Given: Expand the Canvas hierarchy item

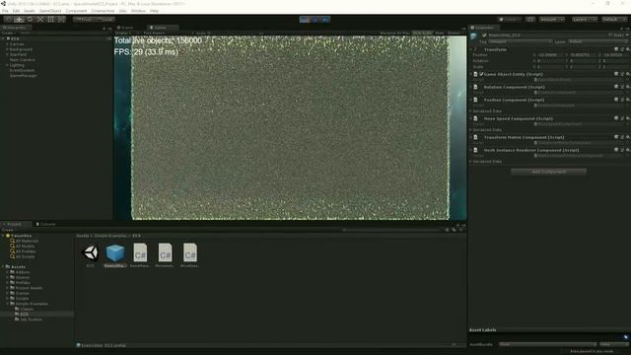Looking at the screenshot, I should click(7, 43).
